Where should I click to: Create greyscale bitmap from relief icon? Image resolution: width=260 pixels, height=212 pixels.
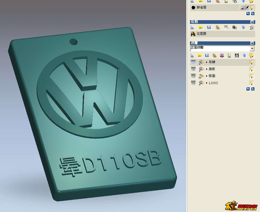coord(237,55)
